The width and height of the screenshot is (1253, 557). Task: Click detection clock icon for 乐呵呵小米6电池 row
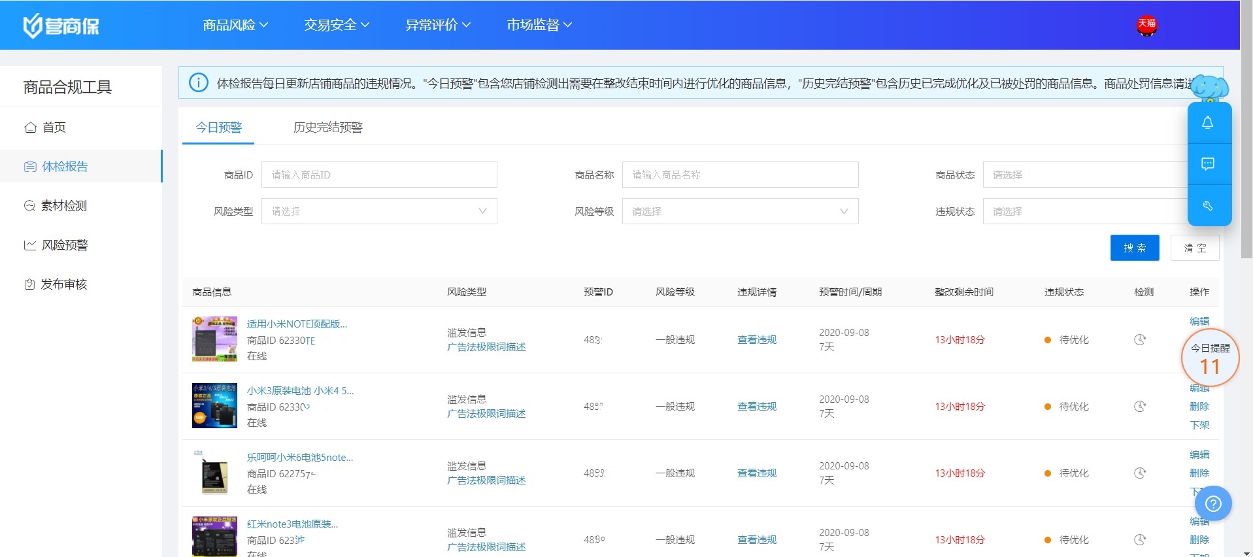(1140, 473)
